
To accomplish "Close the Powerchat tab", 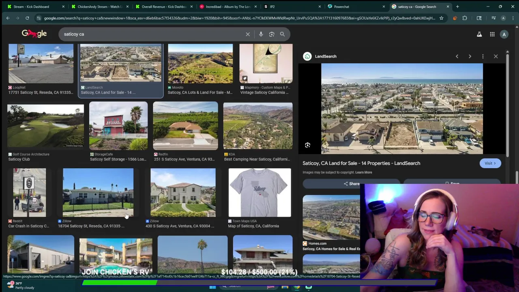I will click(x=384, y=6).
